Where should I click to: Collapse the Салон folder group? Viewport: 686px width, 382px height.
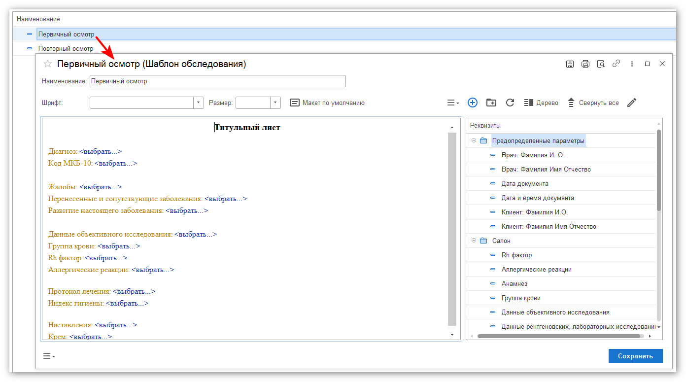pyautogui.click(x=474, y=241)
